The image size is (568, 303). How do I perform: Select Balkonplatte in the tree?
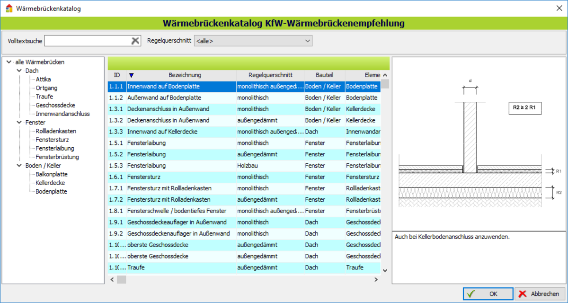tap(52, 174)
